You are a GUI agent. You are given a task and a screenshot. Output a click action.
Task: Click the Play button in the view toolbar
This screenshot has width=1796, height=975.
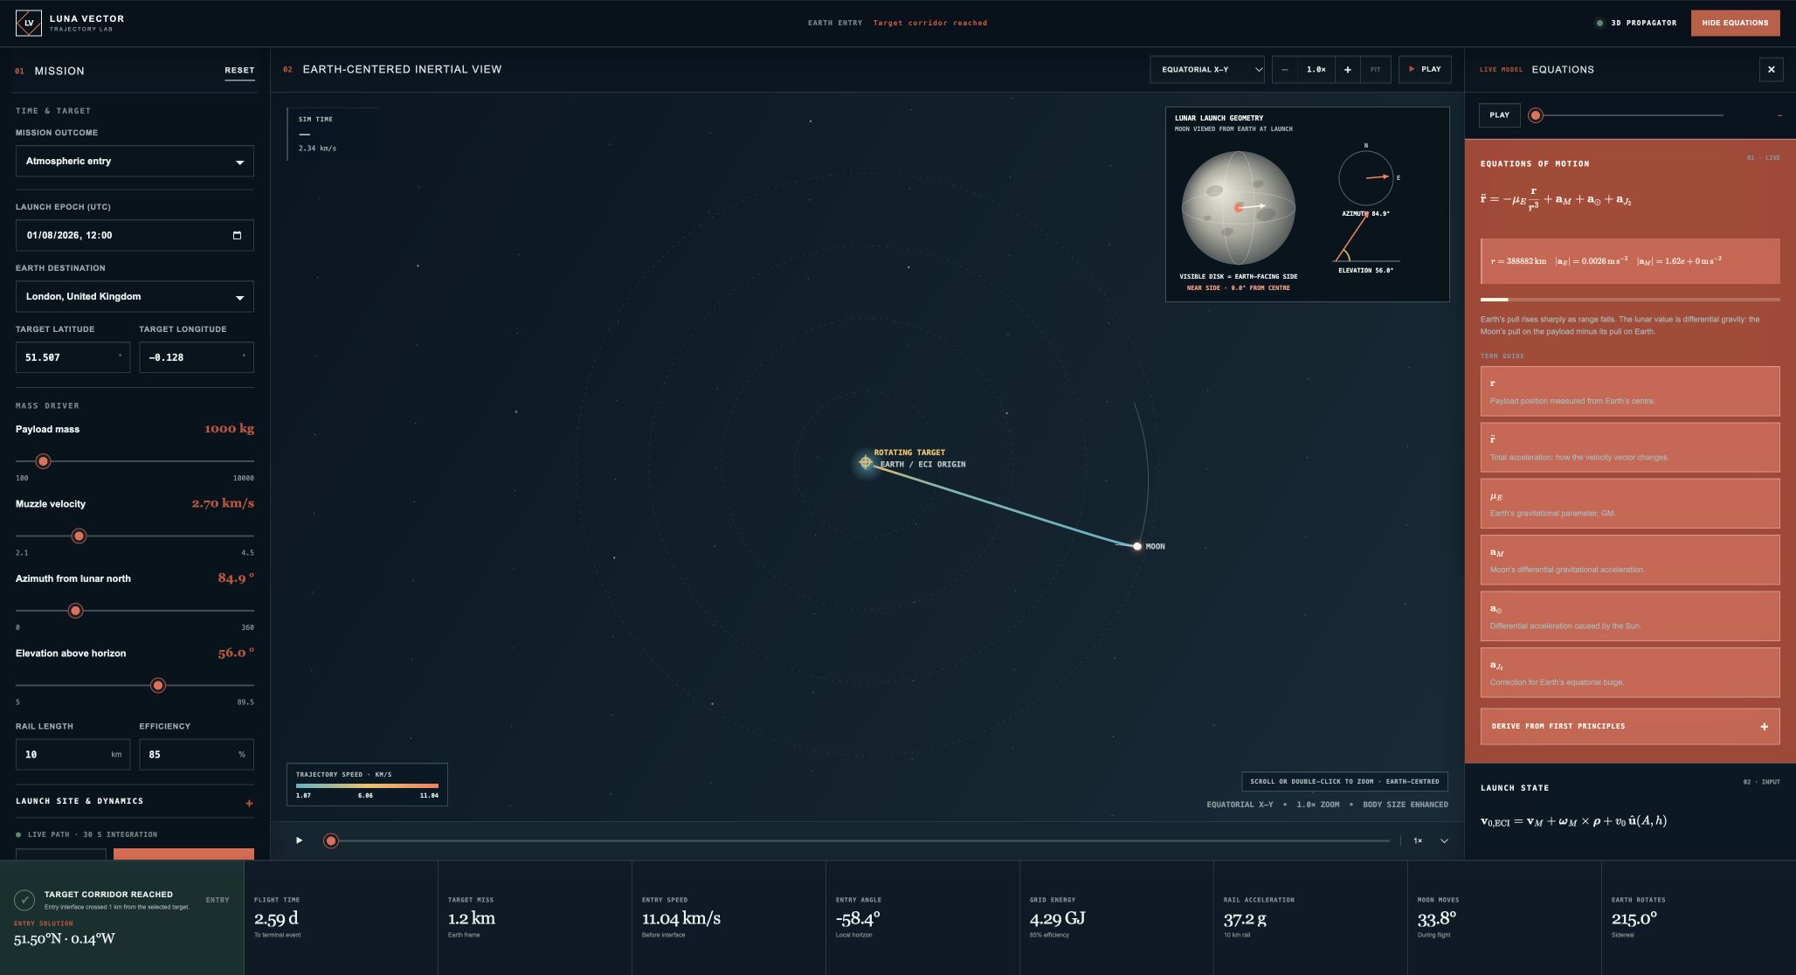pos(1425,70)
